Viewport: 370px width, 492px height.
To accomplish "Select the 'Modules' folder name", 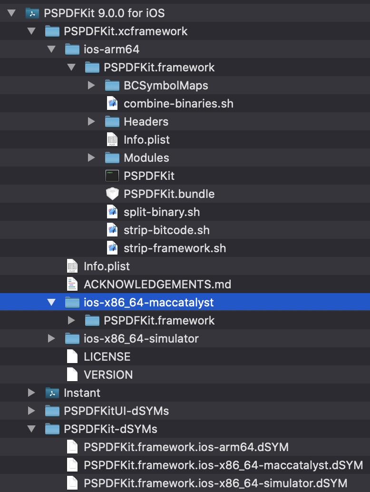I will click(x=146, y=158).
